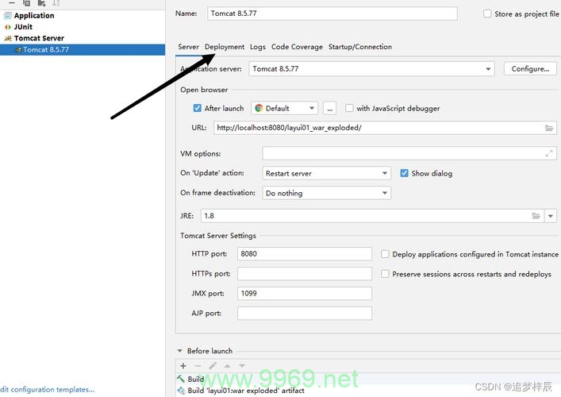Click the expand icon in VM options

(549, 153)
